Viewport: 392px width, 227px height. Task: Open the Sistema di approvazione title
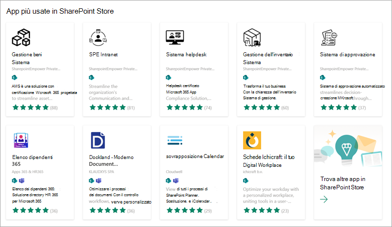(347, 54)
